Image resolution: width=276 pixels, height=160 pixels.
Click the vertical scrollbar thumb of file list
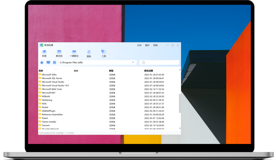180,103
